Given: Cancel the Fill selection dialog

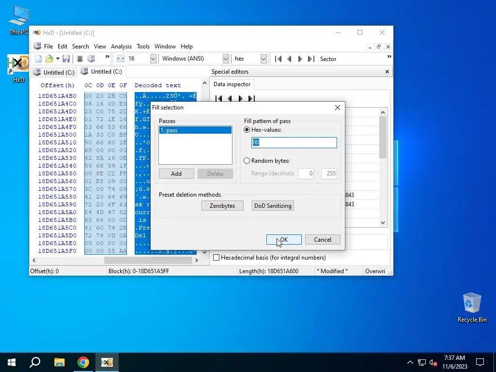Looking at the screenshot, I should point(323,239).
